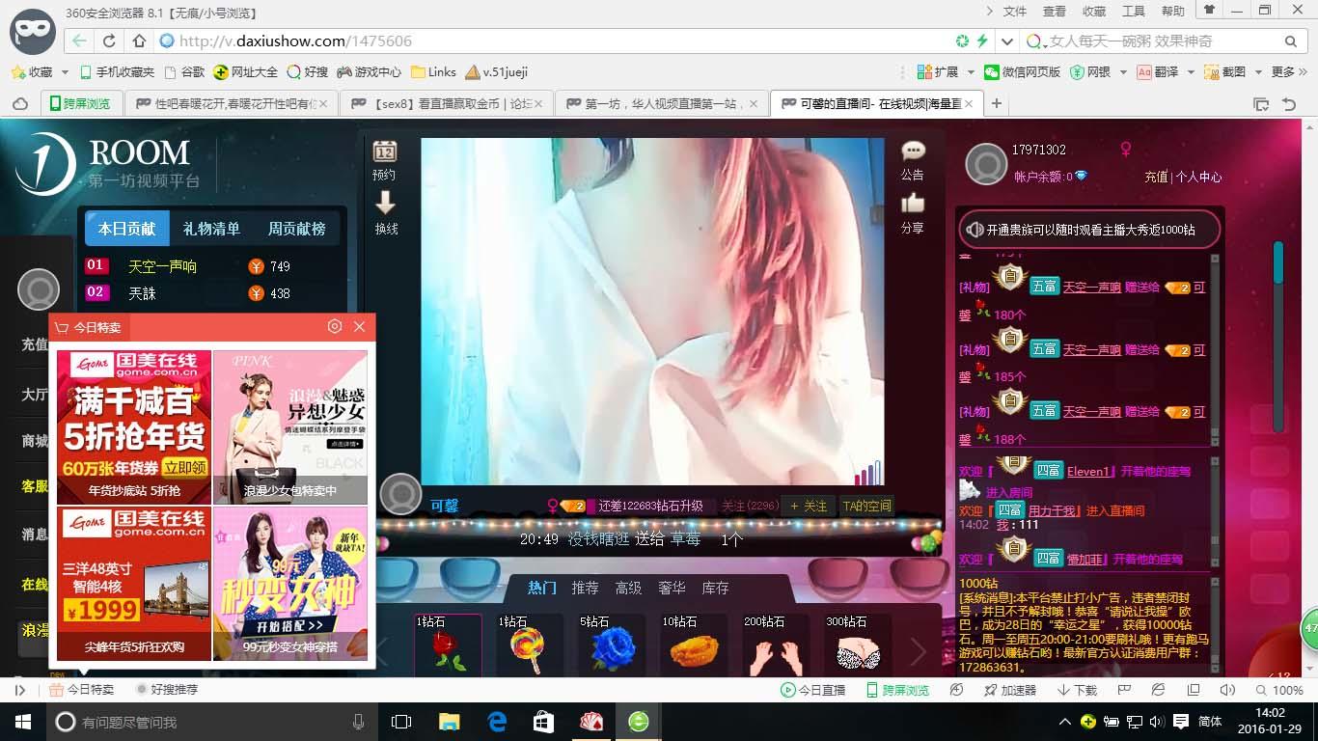Click the 预约 calendar icon
Screen dimensions: 1318x741
coord(385,151)
